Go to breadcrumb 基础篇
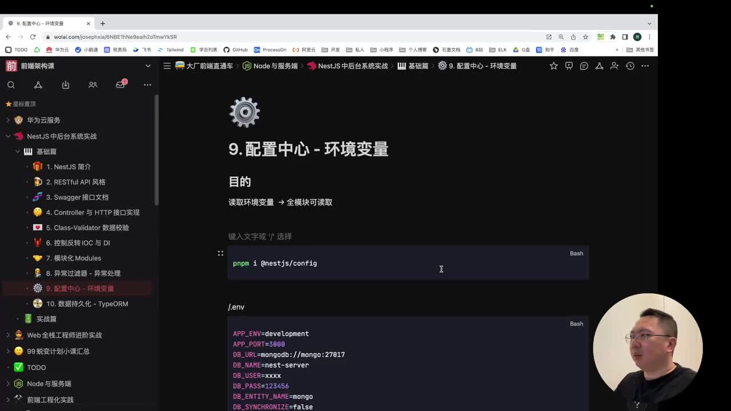731x411 pixels. pyautogui.click(x=413, y=66)
